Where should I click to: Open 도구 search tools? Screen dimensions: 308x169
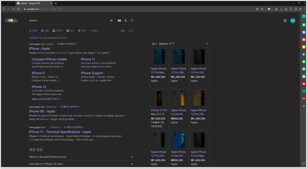tap(131, 31)
